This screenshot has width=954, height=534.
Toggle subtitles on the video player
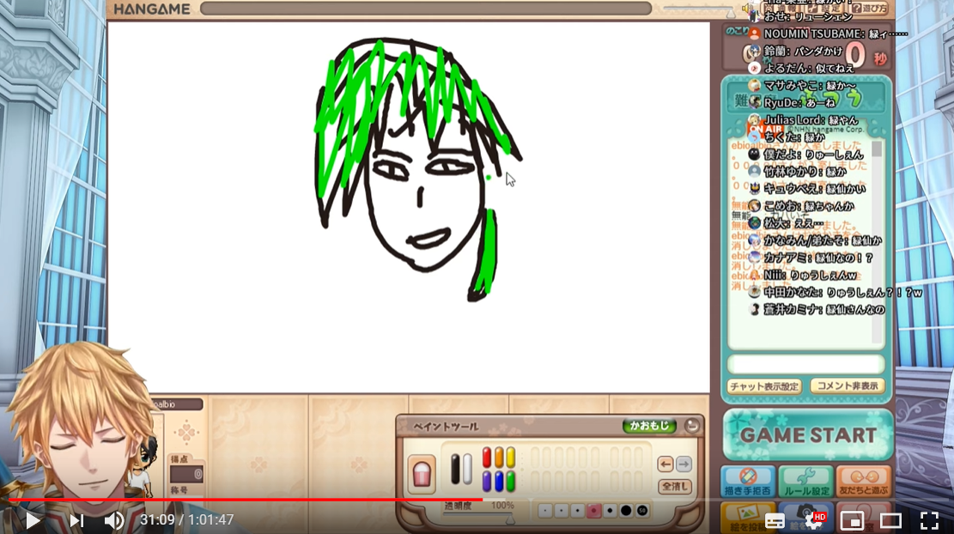(775, 520)
